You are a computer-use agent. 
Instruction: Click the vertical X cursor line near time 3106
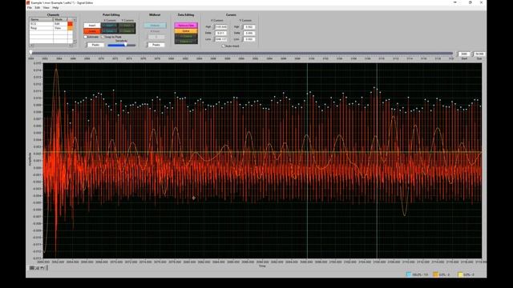click(377, 161)
